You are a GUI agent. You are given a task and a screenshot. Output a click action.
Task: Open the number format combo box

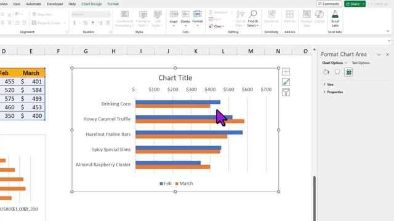pyautogui.click(x=90, y=14)
